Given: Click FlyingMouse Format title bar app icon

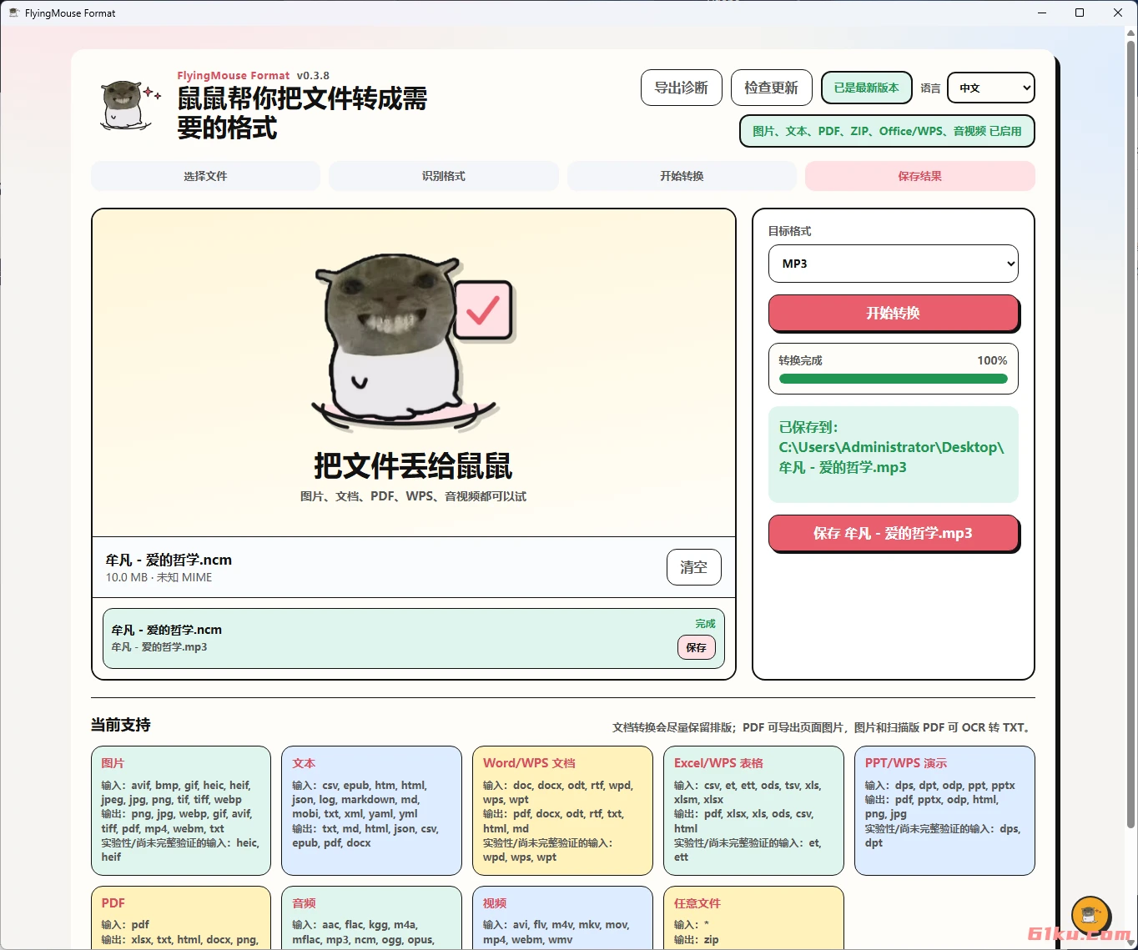Looking at the screenshot, I should [x=13, y=13].
